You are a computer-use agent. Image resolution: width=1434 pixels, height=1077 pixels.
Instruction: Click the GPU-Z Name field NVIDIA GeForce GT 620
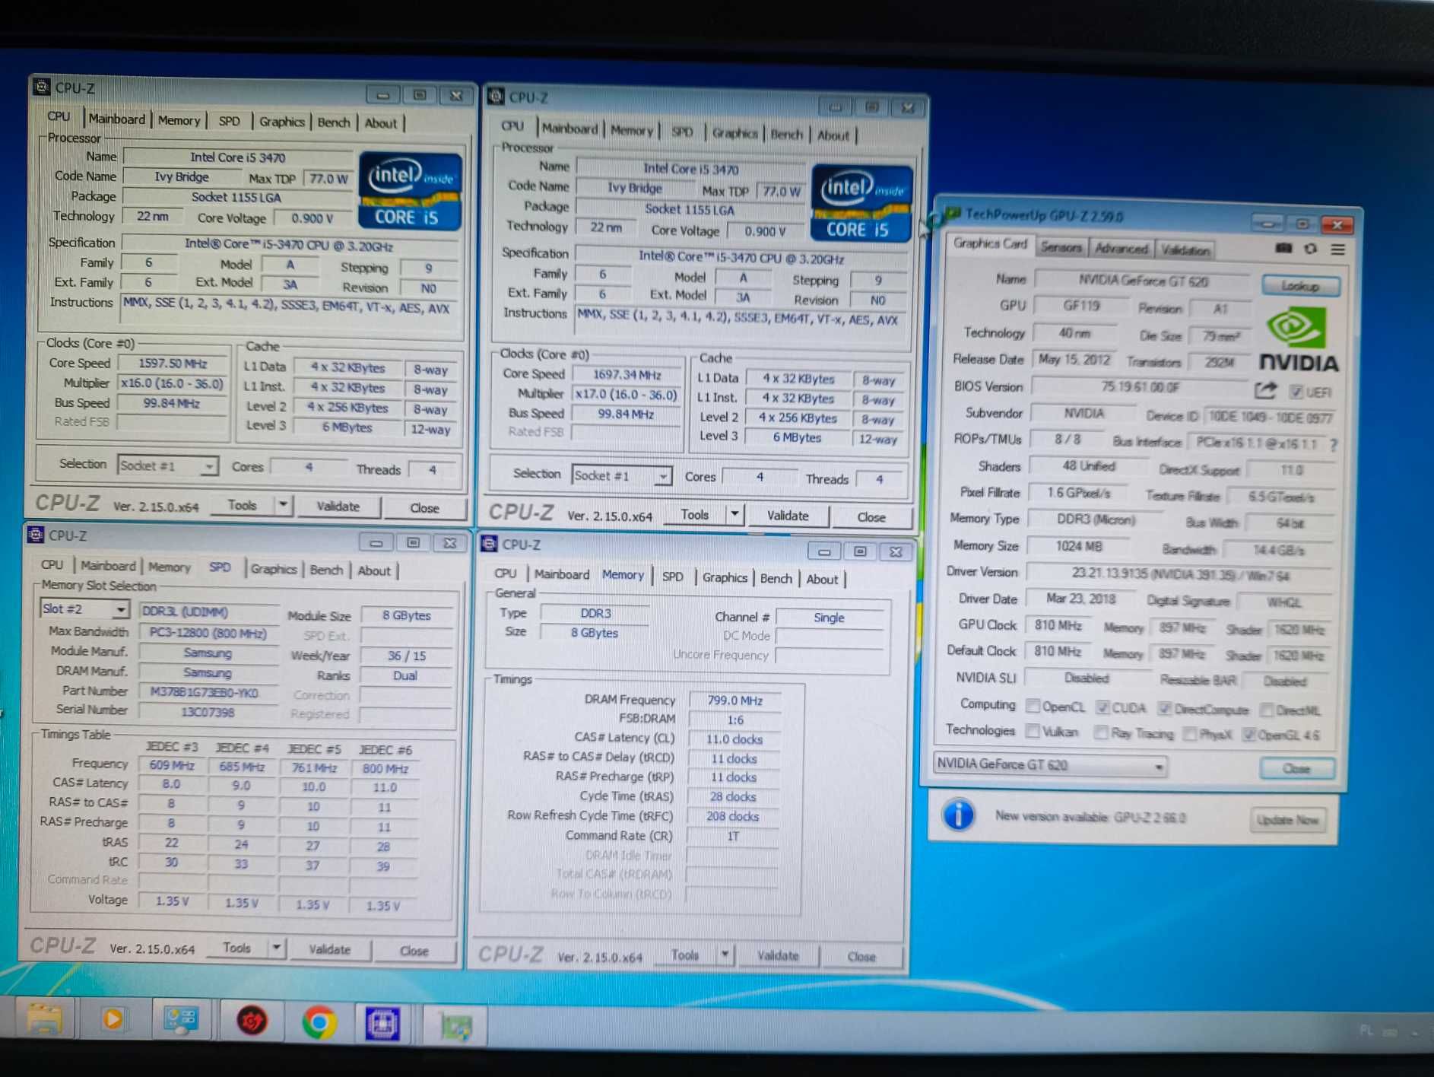[1143, 281]
